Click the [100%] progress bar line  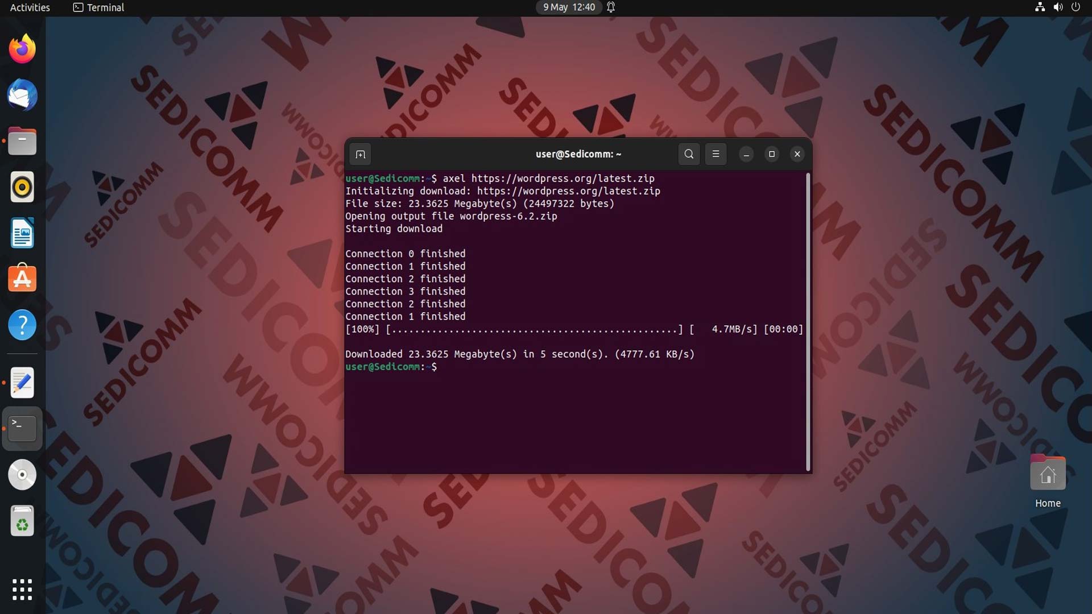574,329
